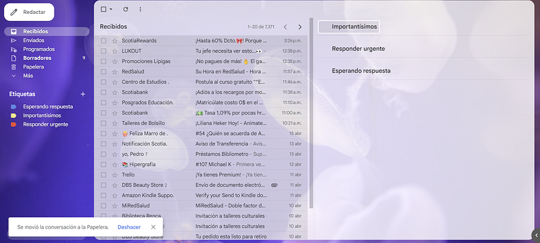
Task: Star the Notificación Scotia email
Action: point(115,144)
